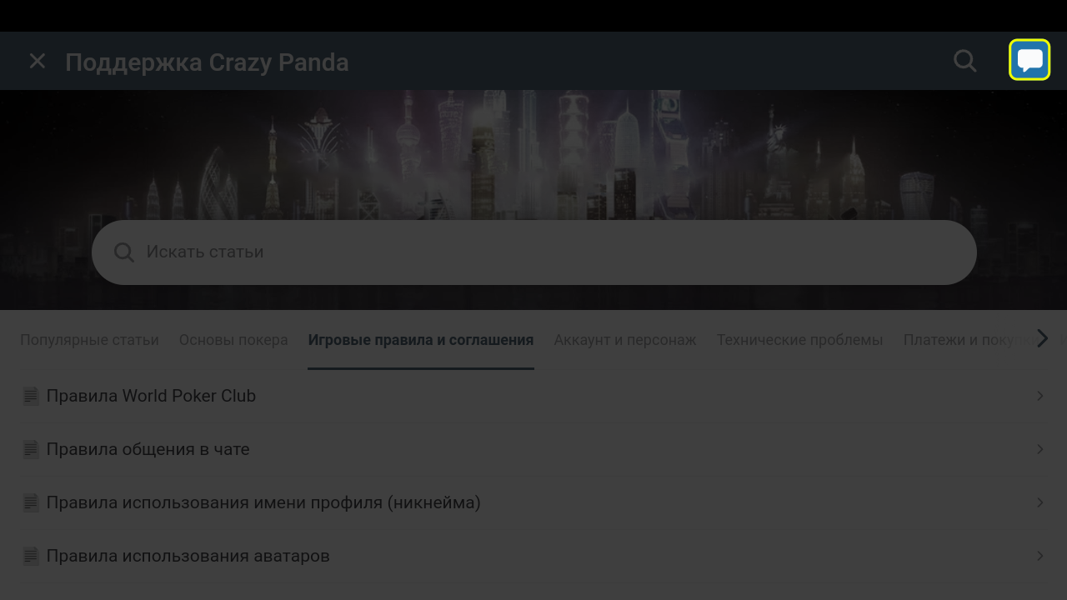Click the chevron on the "Правила World Poker Club" row
The width and height of the screenshot is (1067, 600).
pyautogui.click(x=1040, y=396)
